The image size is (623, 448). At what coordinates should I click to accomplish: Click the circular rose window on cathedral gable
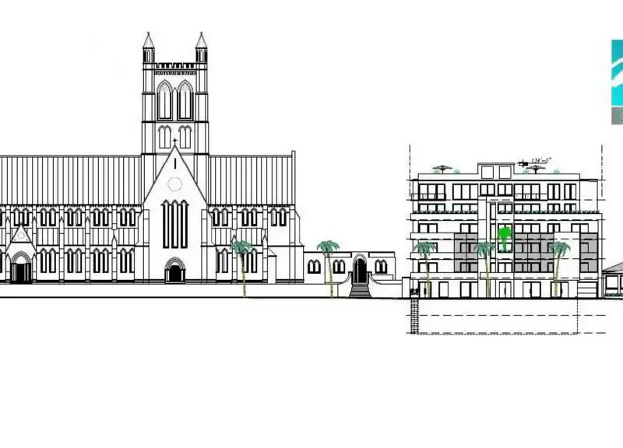click(x=175, y=184)
